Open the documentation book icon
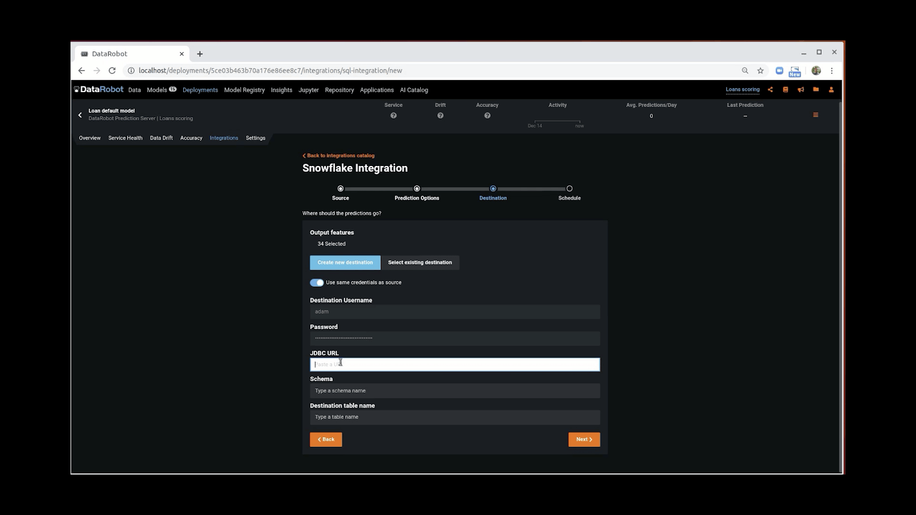The width and height of the screenshot is (916, 515). coord(785,89)
